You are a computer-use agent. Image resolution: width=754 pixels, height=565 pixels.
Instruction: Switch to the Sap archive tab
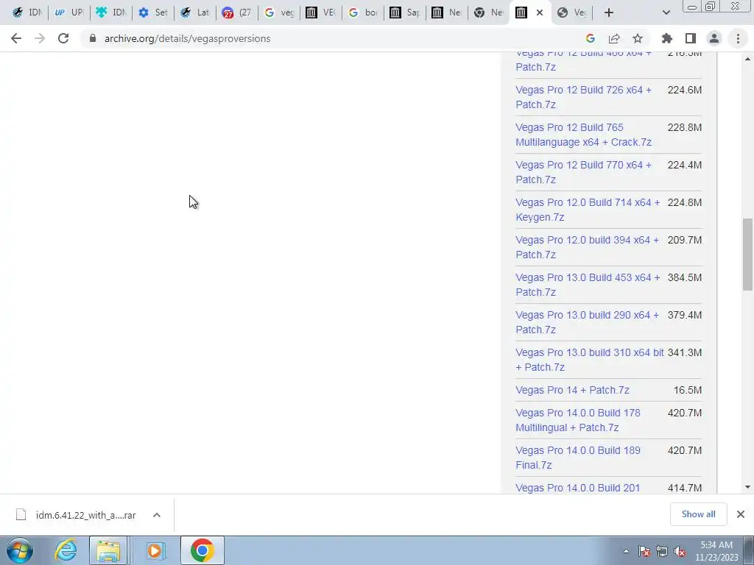point(404,13)
